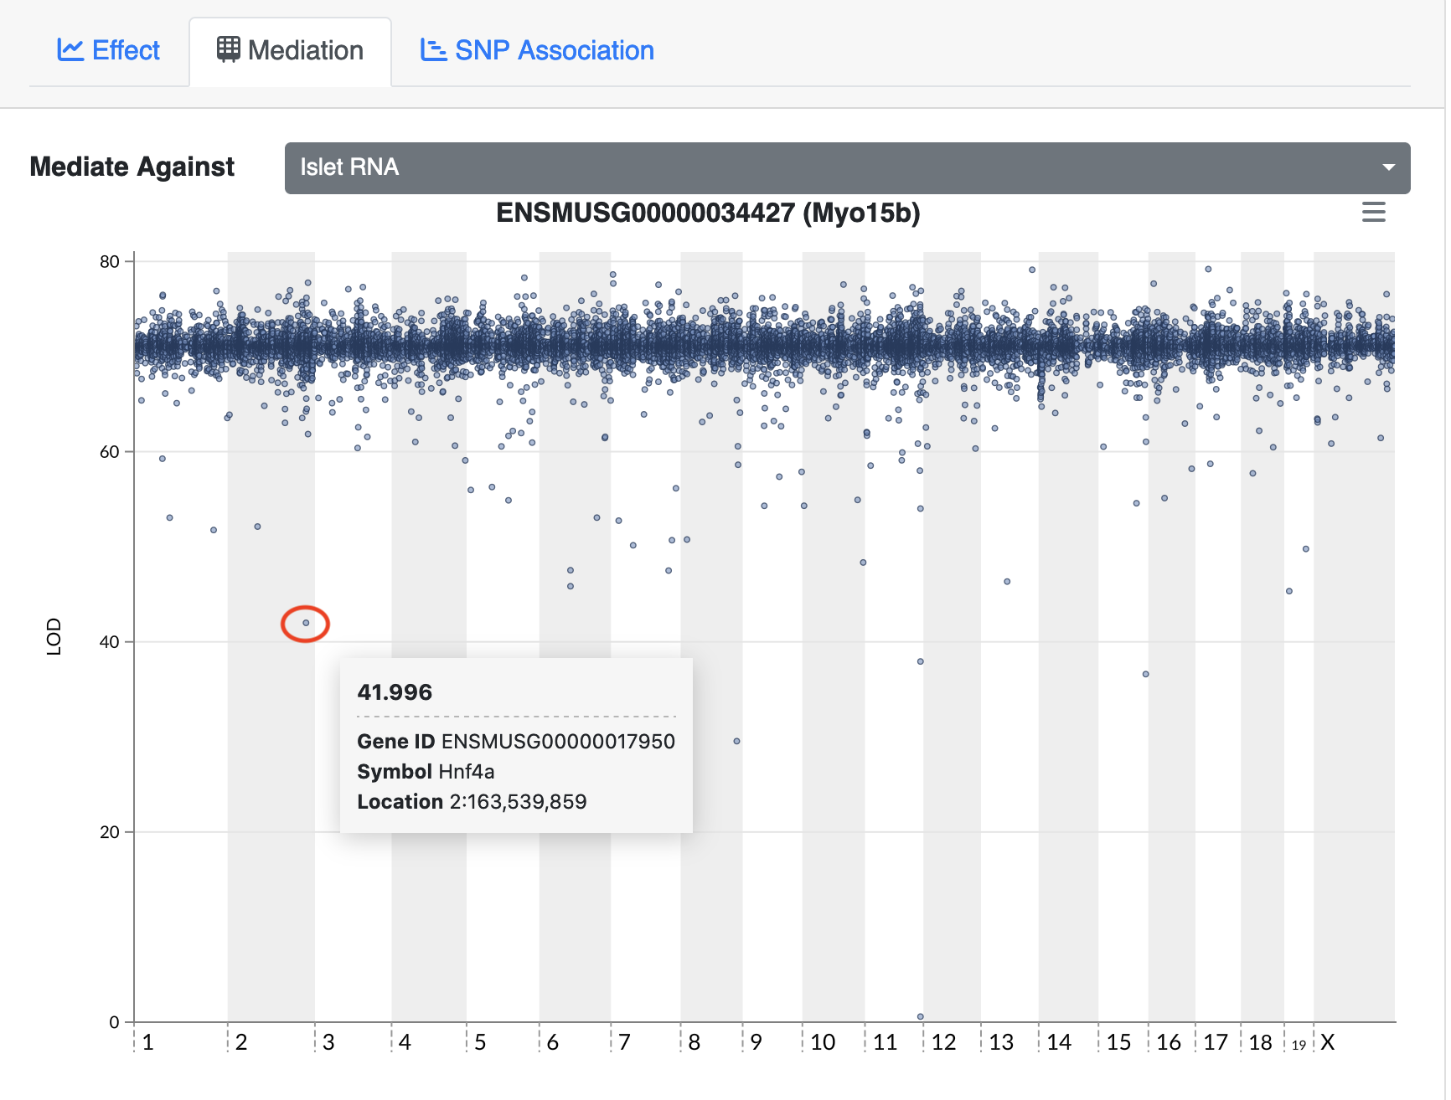The height and width of the screenshot is (1100, 1451).
Task: Select the Mediation tab label
Action: click(305, 50)
